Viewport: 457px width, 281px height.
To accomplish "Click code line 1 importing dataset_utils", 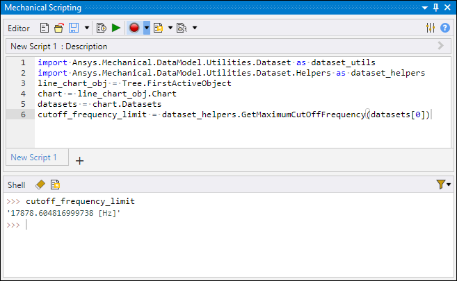I will click(207, 62).
